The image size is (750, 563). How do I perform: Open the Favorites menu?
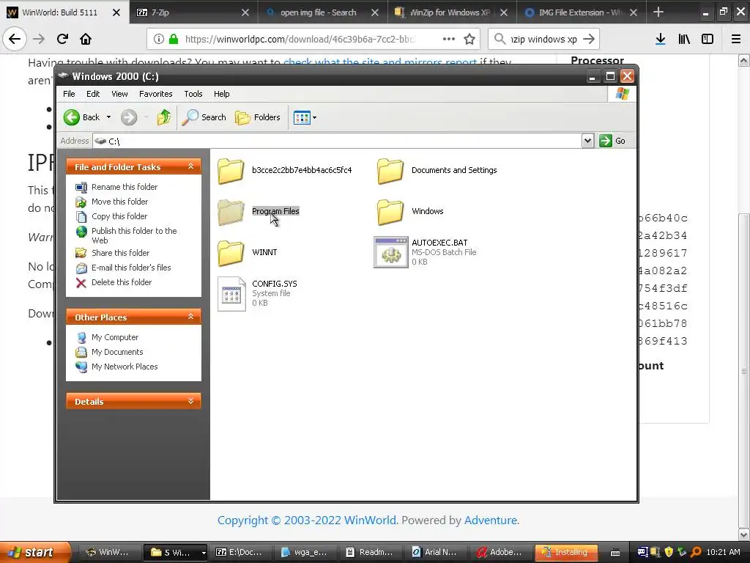pos(155,94)
